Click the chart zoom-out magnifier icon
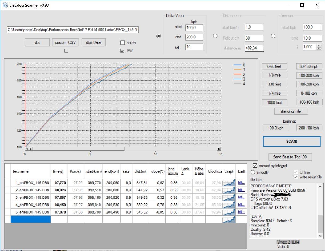Viewport: 325px width, 251px height. (27, 149)
